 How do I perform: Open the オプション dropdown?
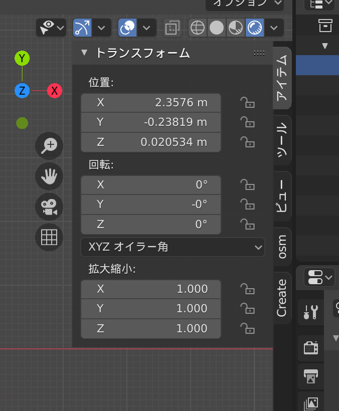[245, 4]
